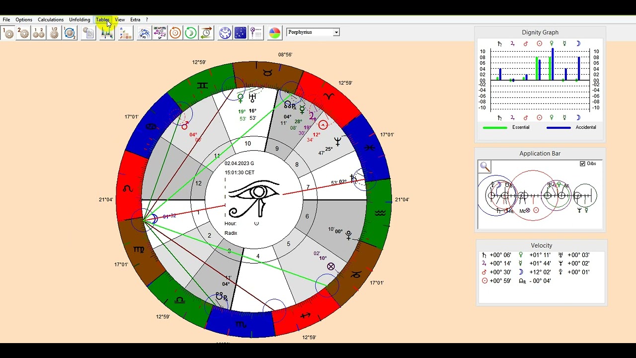Open the blue clock icon
Screen dimensions: 636x358
click(x=225, y=33)
